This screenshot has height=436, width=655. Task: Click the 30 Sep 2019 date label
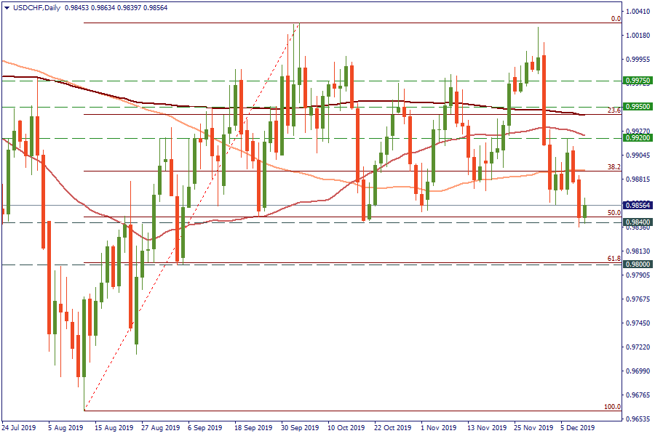pos(300,428)
